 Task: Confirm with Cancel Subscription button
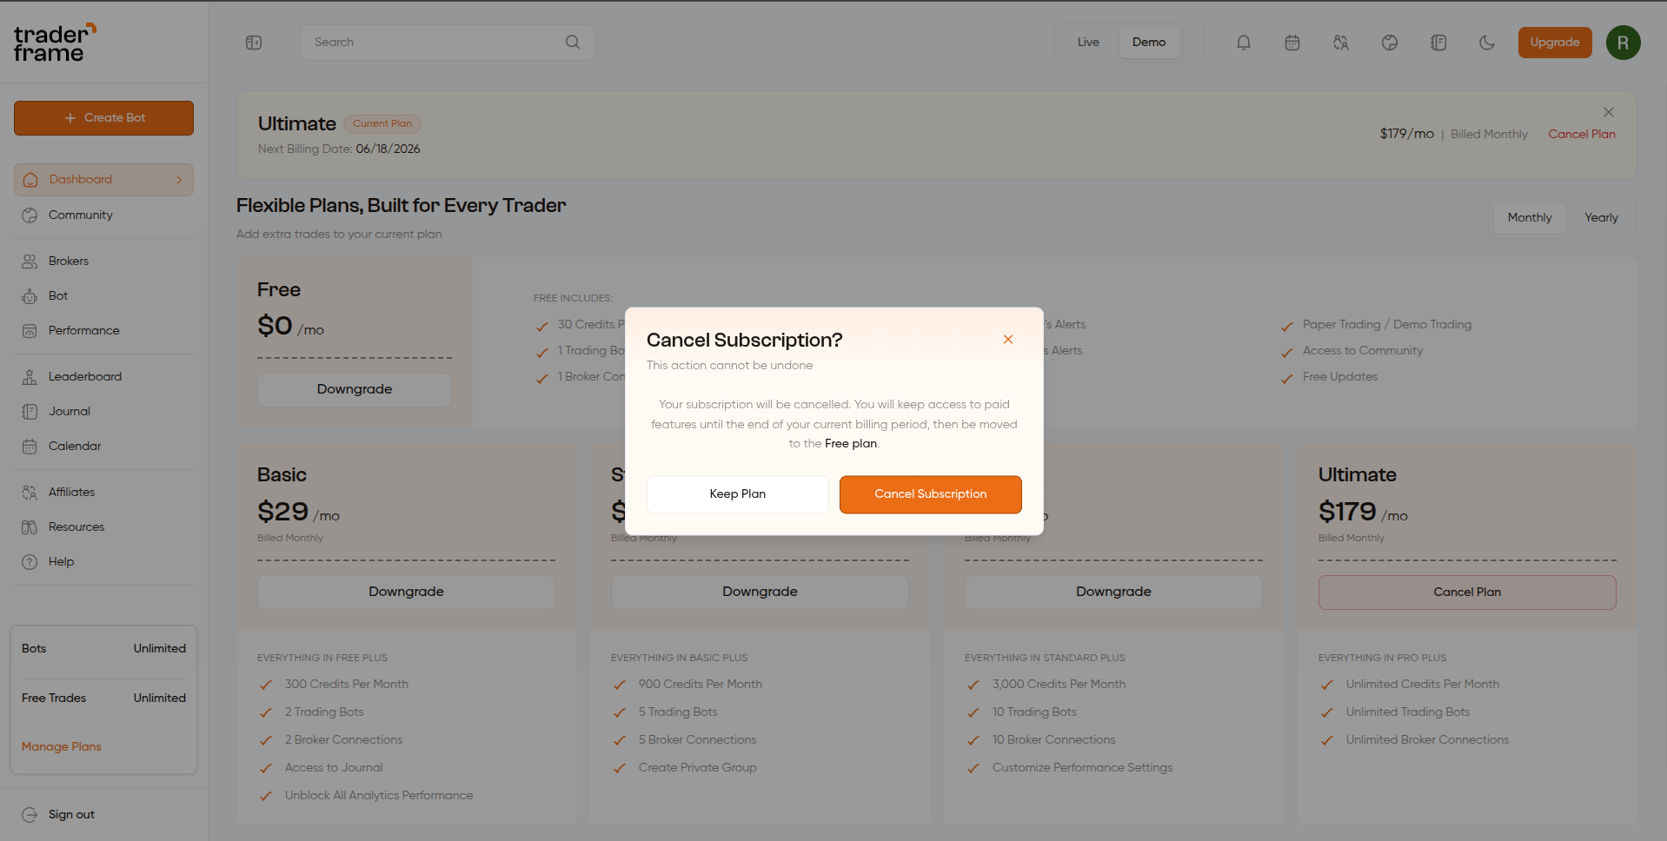[930, 494]
